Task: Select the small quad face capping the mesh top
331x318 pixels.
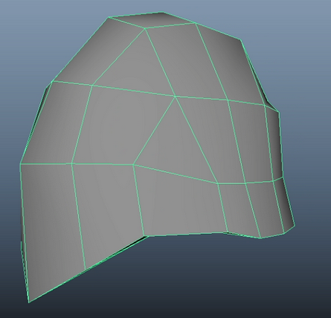Action: point(152,20)
